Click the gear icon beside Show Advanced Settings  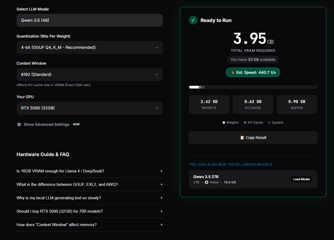[x=19, y=124]
